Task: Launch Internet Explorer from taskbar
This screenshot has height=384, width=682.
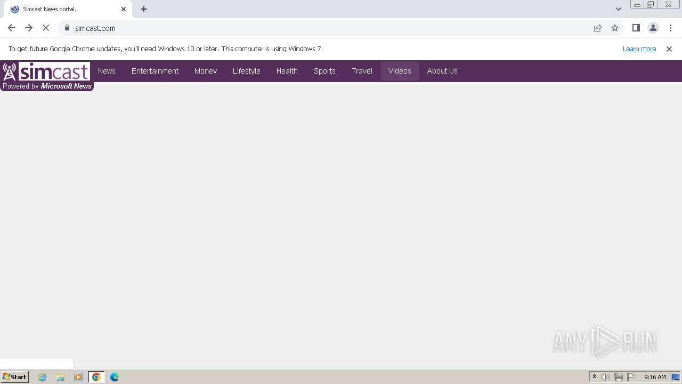Action: (43, 377)
